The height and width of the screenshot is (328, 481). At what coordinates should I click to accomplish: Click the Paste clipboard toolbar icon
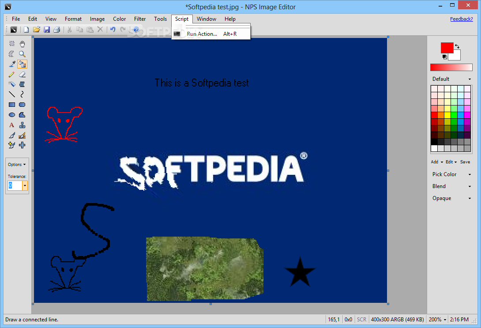(90, 30)
